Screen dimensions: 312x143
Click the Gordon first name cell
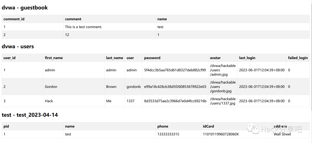click(x=51, y=87)
